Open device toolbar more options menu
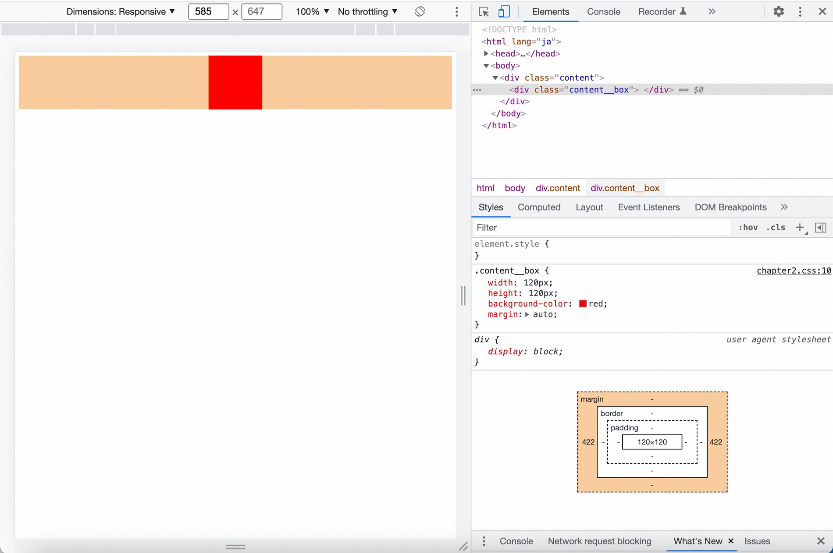The width and height of the screenshot is (833, 553). 456,12
